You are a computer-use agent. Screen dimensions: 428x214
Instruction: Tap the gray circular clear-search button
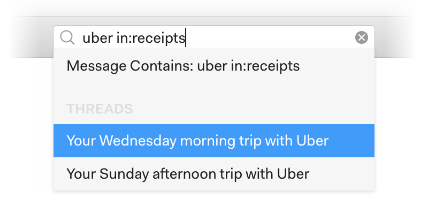click(362, 37)
